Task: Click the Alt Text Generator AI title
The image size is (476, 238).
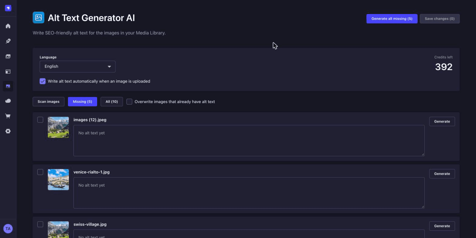Action: pyautogui.click(x=91, y=18)
